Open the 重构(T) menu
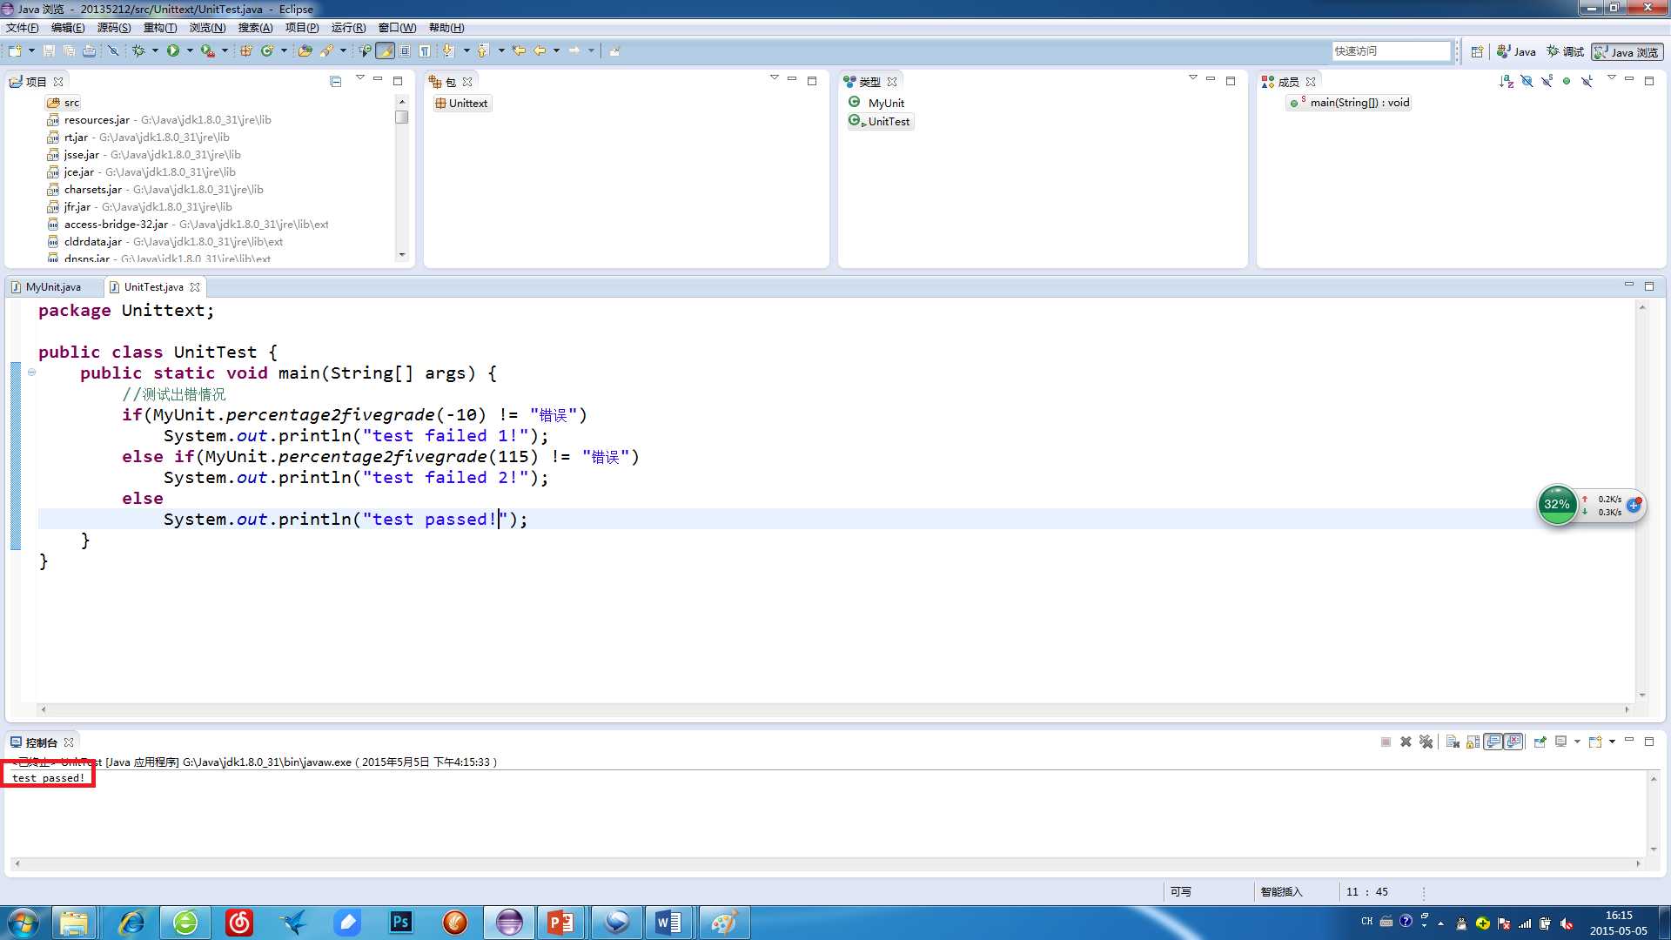1671x940 pixels. pyautogui.click(x=160, y=28)
